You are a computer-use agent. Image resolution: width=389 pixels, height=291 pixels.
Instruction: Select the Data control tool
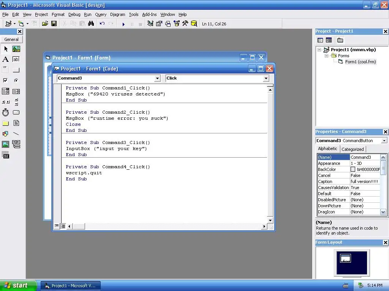click(16, 144)
